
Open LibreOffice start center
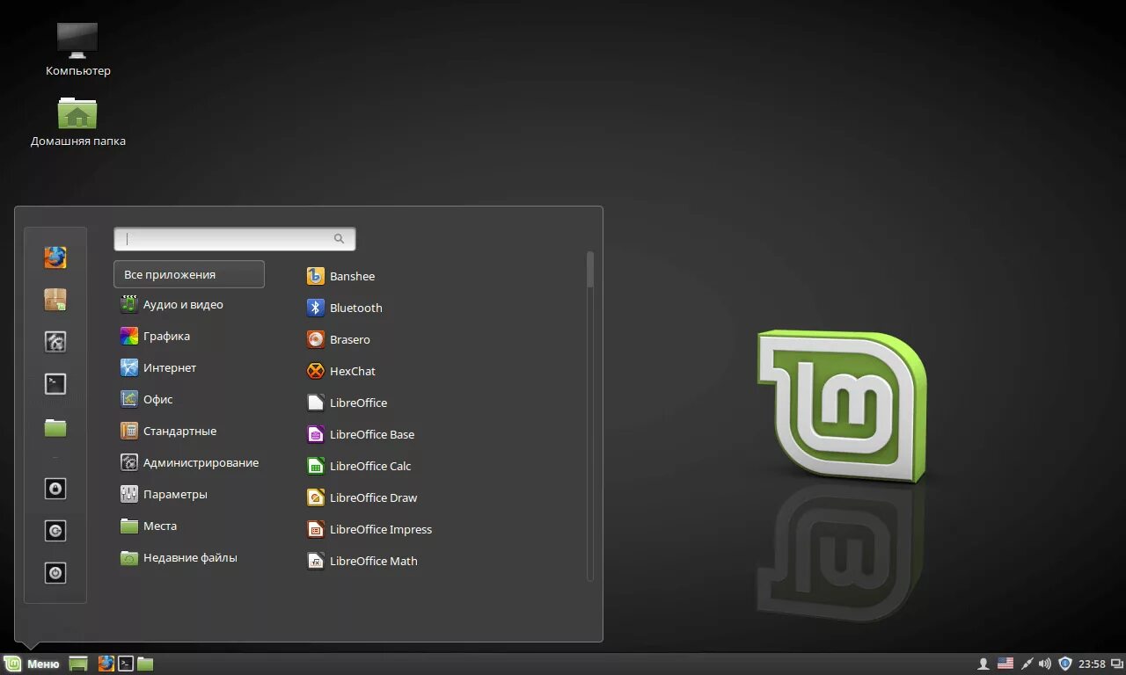[x=347, y=403]
